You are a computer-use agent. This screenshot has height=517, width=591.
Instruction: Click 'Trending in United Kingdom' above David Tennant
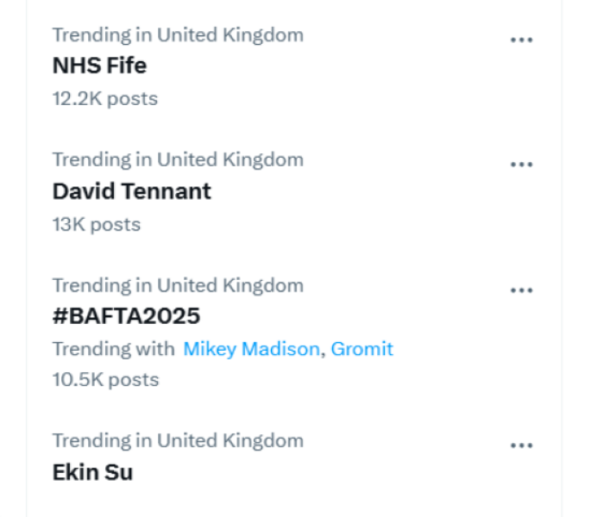click(178, 159)
